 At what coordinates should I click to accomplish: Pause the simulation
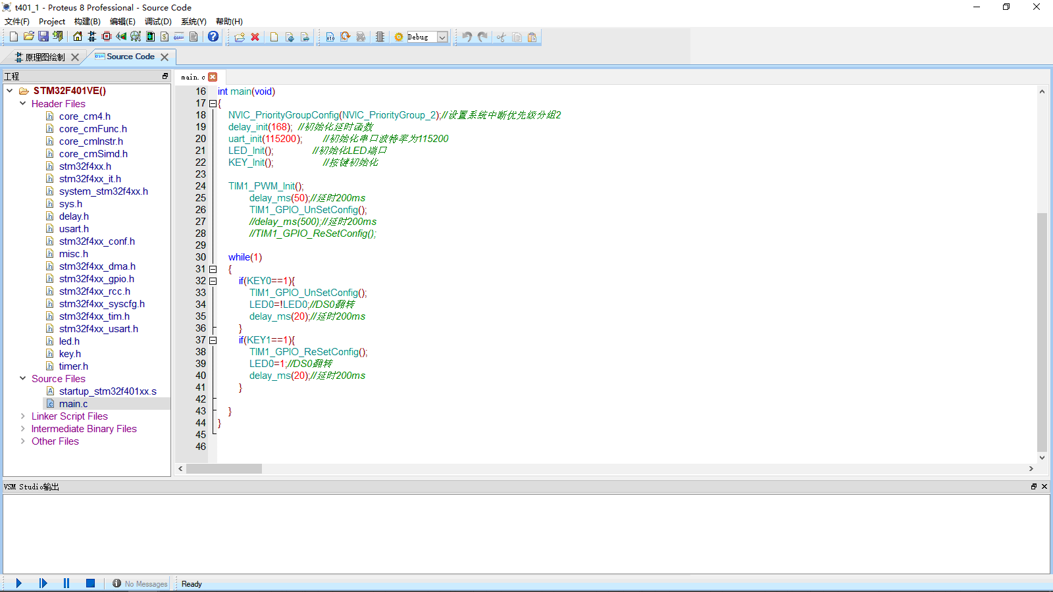coord(66,583)
